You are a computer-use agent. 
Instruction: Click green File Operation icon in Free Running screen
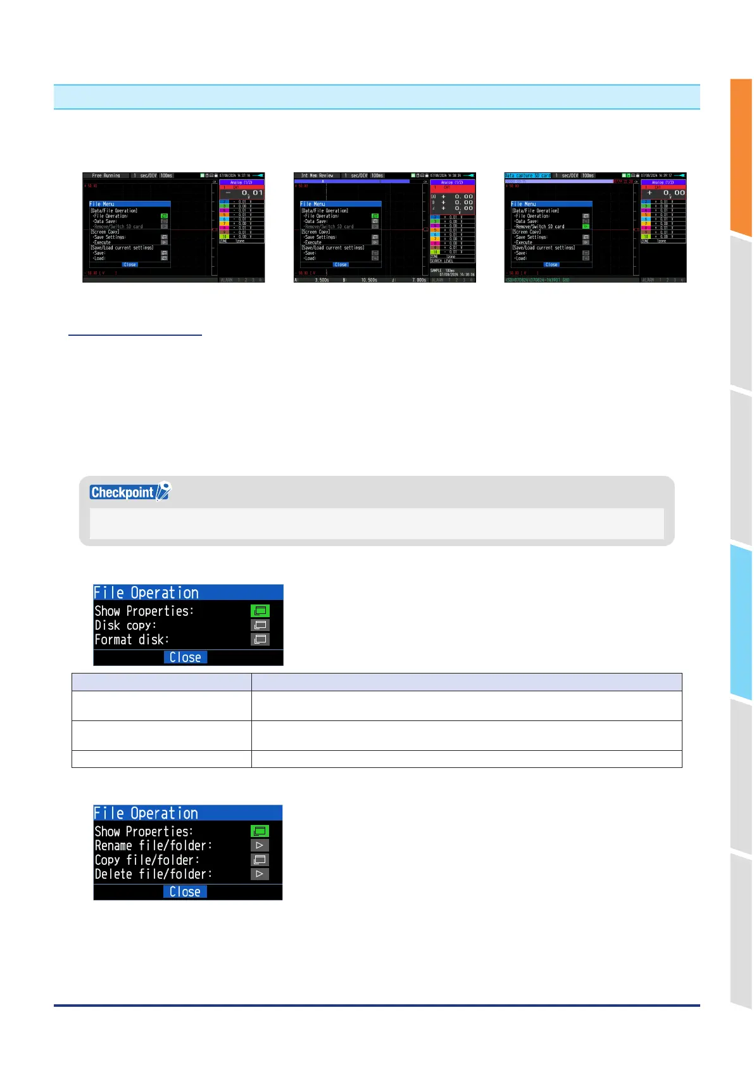(x=164, y=216)
